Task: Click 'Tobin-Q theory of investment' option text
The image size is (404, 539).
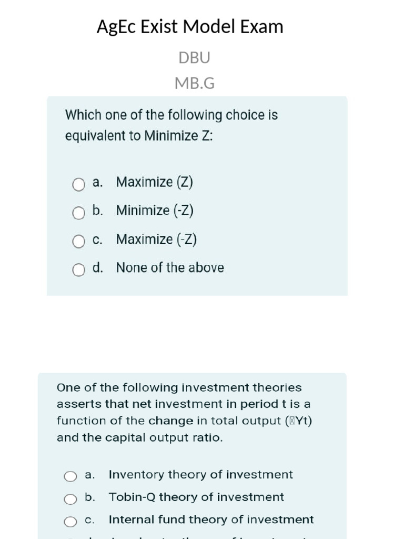Action: click(x=197, y=497)
